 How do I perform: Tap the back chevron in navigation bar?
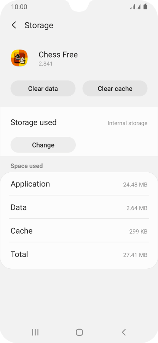pyautogui.click(x=124, y=332)
